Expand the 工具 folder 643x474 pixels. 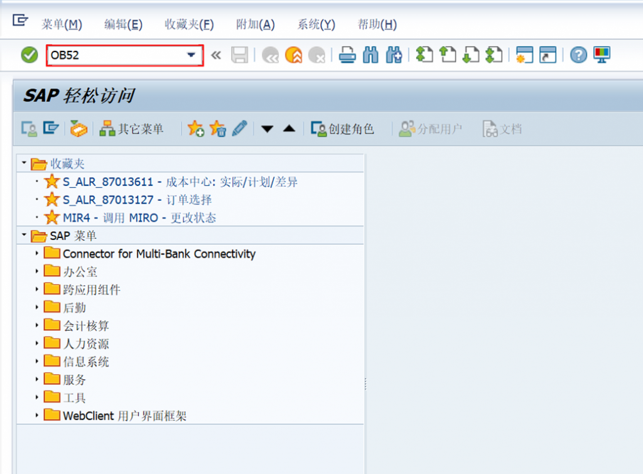pos(36,397)
